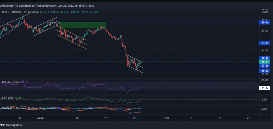Click the 21 date label on time axis
The height and width of the screenshot is (129, 273).
click(x=248, y=118)
